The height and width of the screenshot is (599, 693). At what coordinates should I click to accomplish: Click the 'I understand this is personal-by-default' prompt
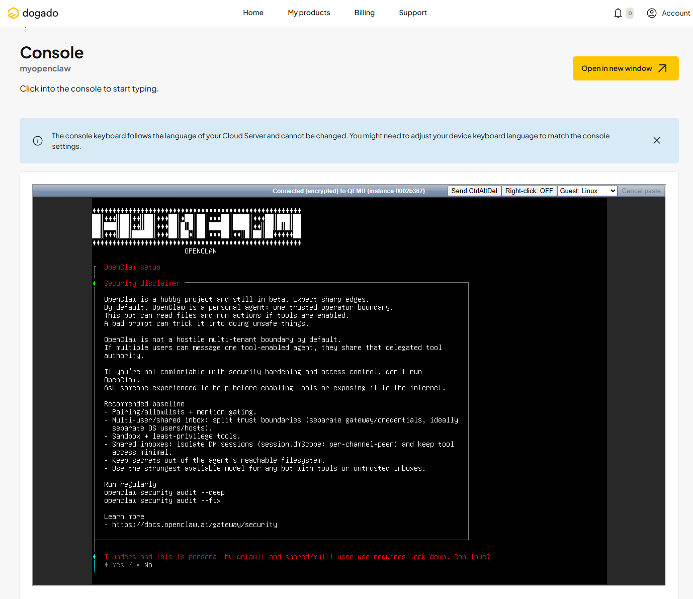(x=297, y=557)
